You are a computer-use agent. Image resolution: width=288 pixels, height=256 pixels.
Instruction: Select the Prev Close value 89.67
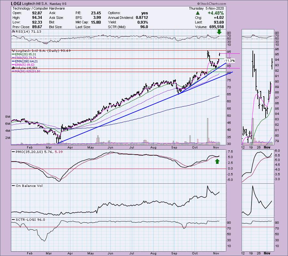(x=37, y=27)
